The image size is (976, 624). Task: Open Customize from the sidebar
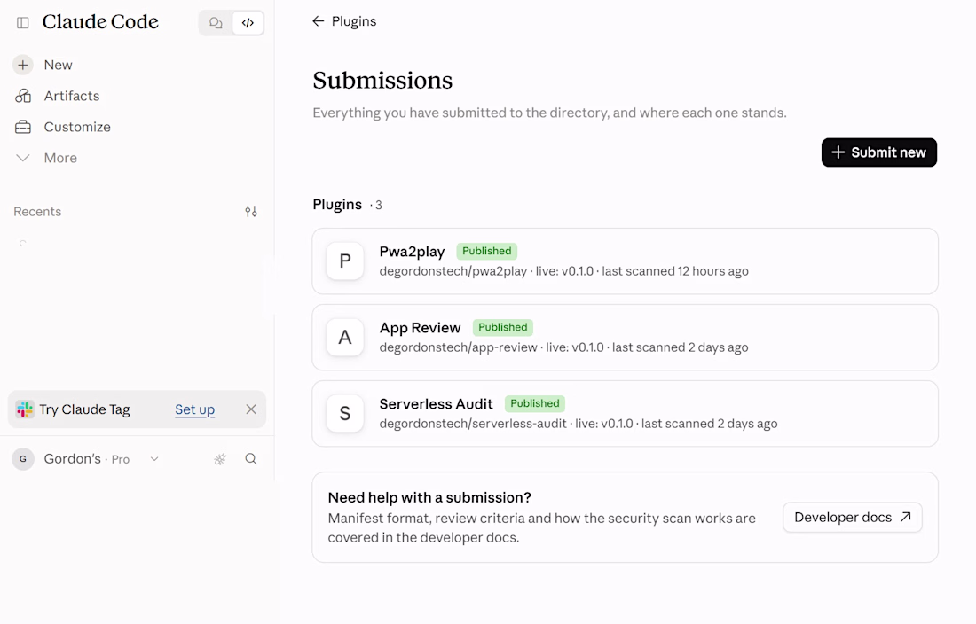pos(77,127)
